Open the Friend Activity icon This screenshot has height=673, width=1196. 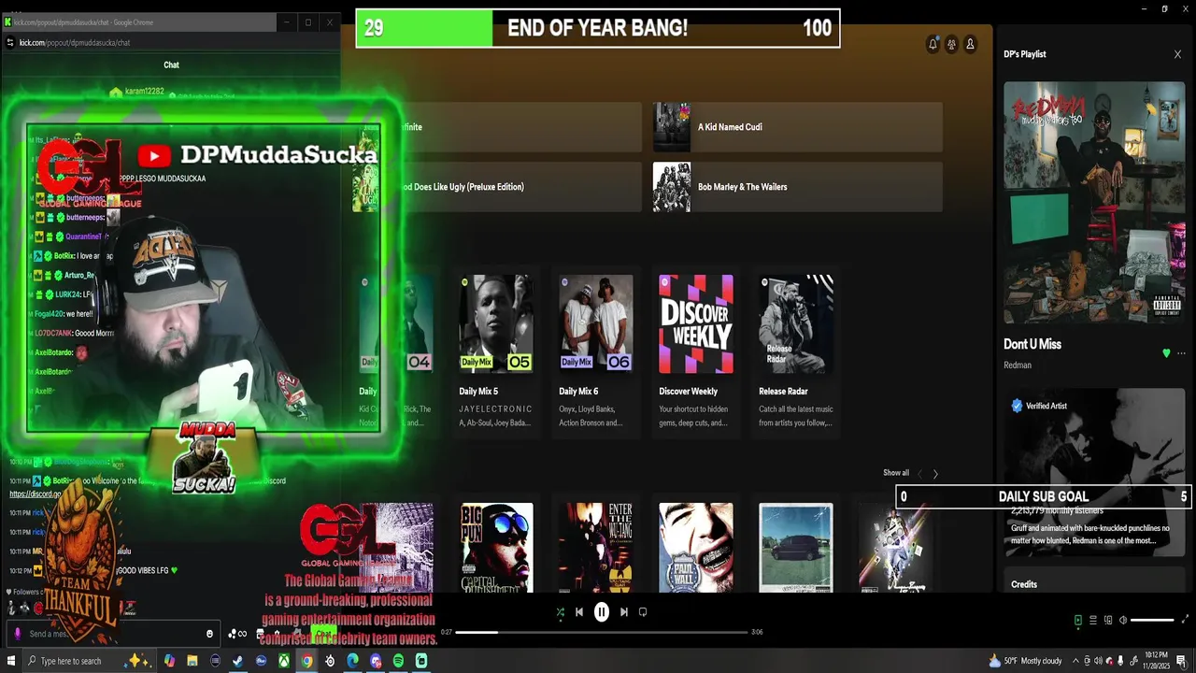click(x=951, y=44)
